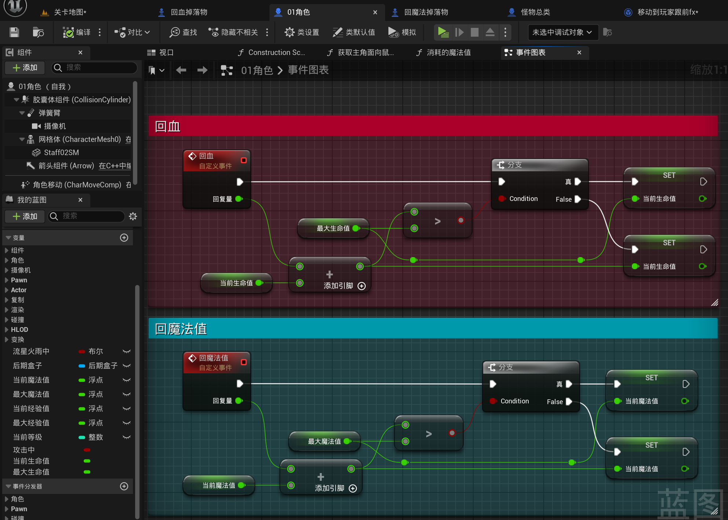Toggle visibility eye for 当前魔法值

[x=127, y=380]
